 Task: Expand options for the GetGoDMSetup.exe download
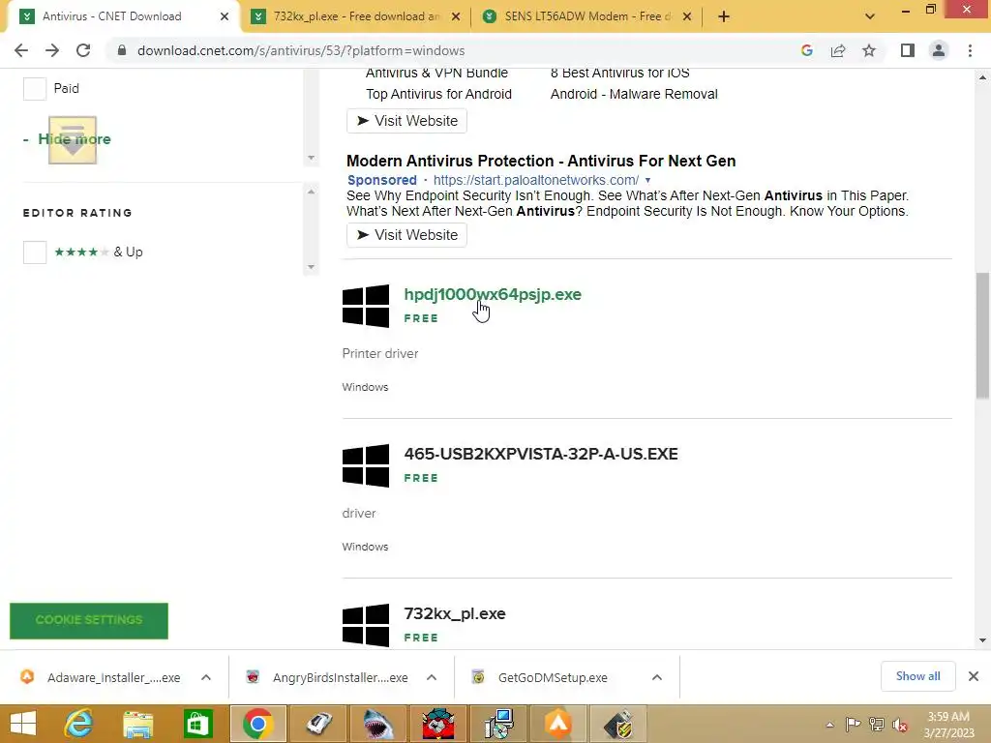tap(657, 677)
